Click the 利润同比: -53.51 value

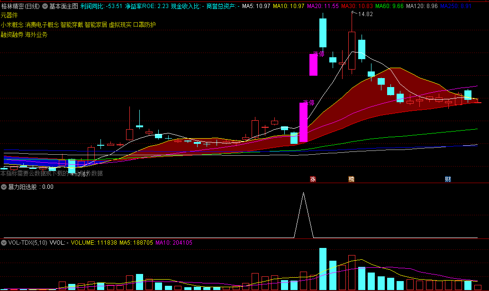point(101,6)
